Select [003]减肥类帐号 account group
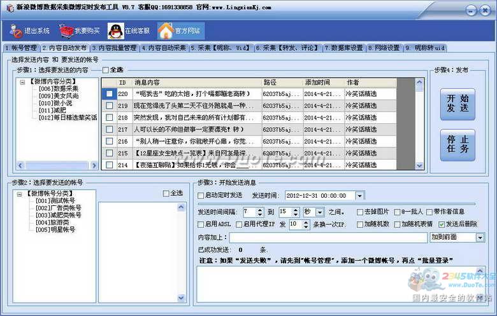497x316 pixels. click(59, 215)
